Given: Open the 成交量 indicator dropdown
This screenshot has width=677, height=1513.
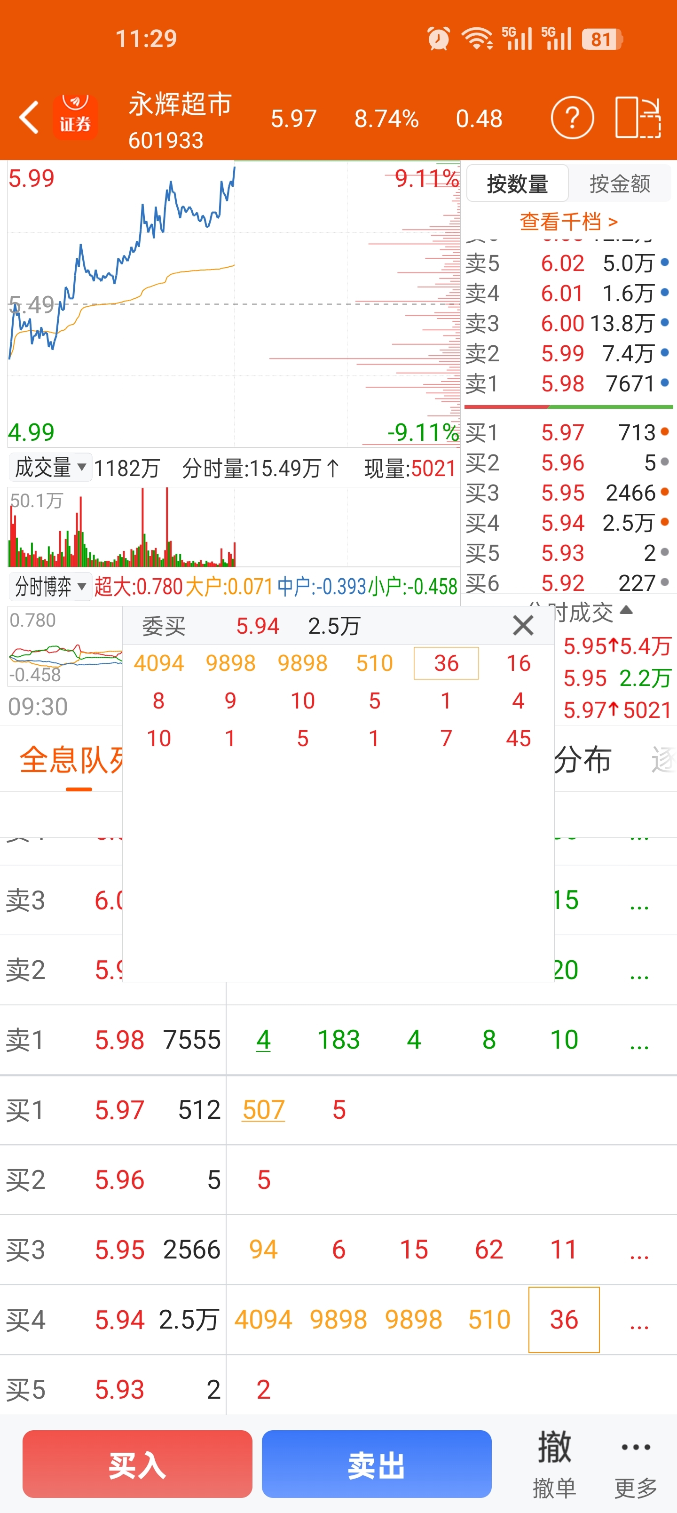Looking at the screenshot, I should 50,468.
